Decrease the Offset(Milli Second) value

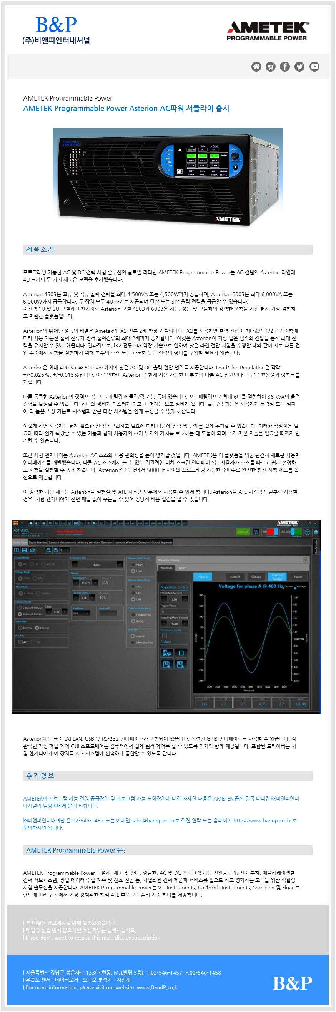pos(164,599)
